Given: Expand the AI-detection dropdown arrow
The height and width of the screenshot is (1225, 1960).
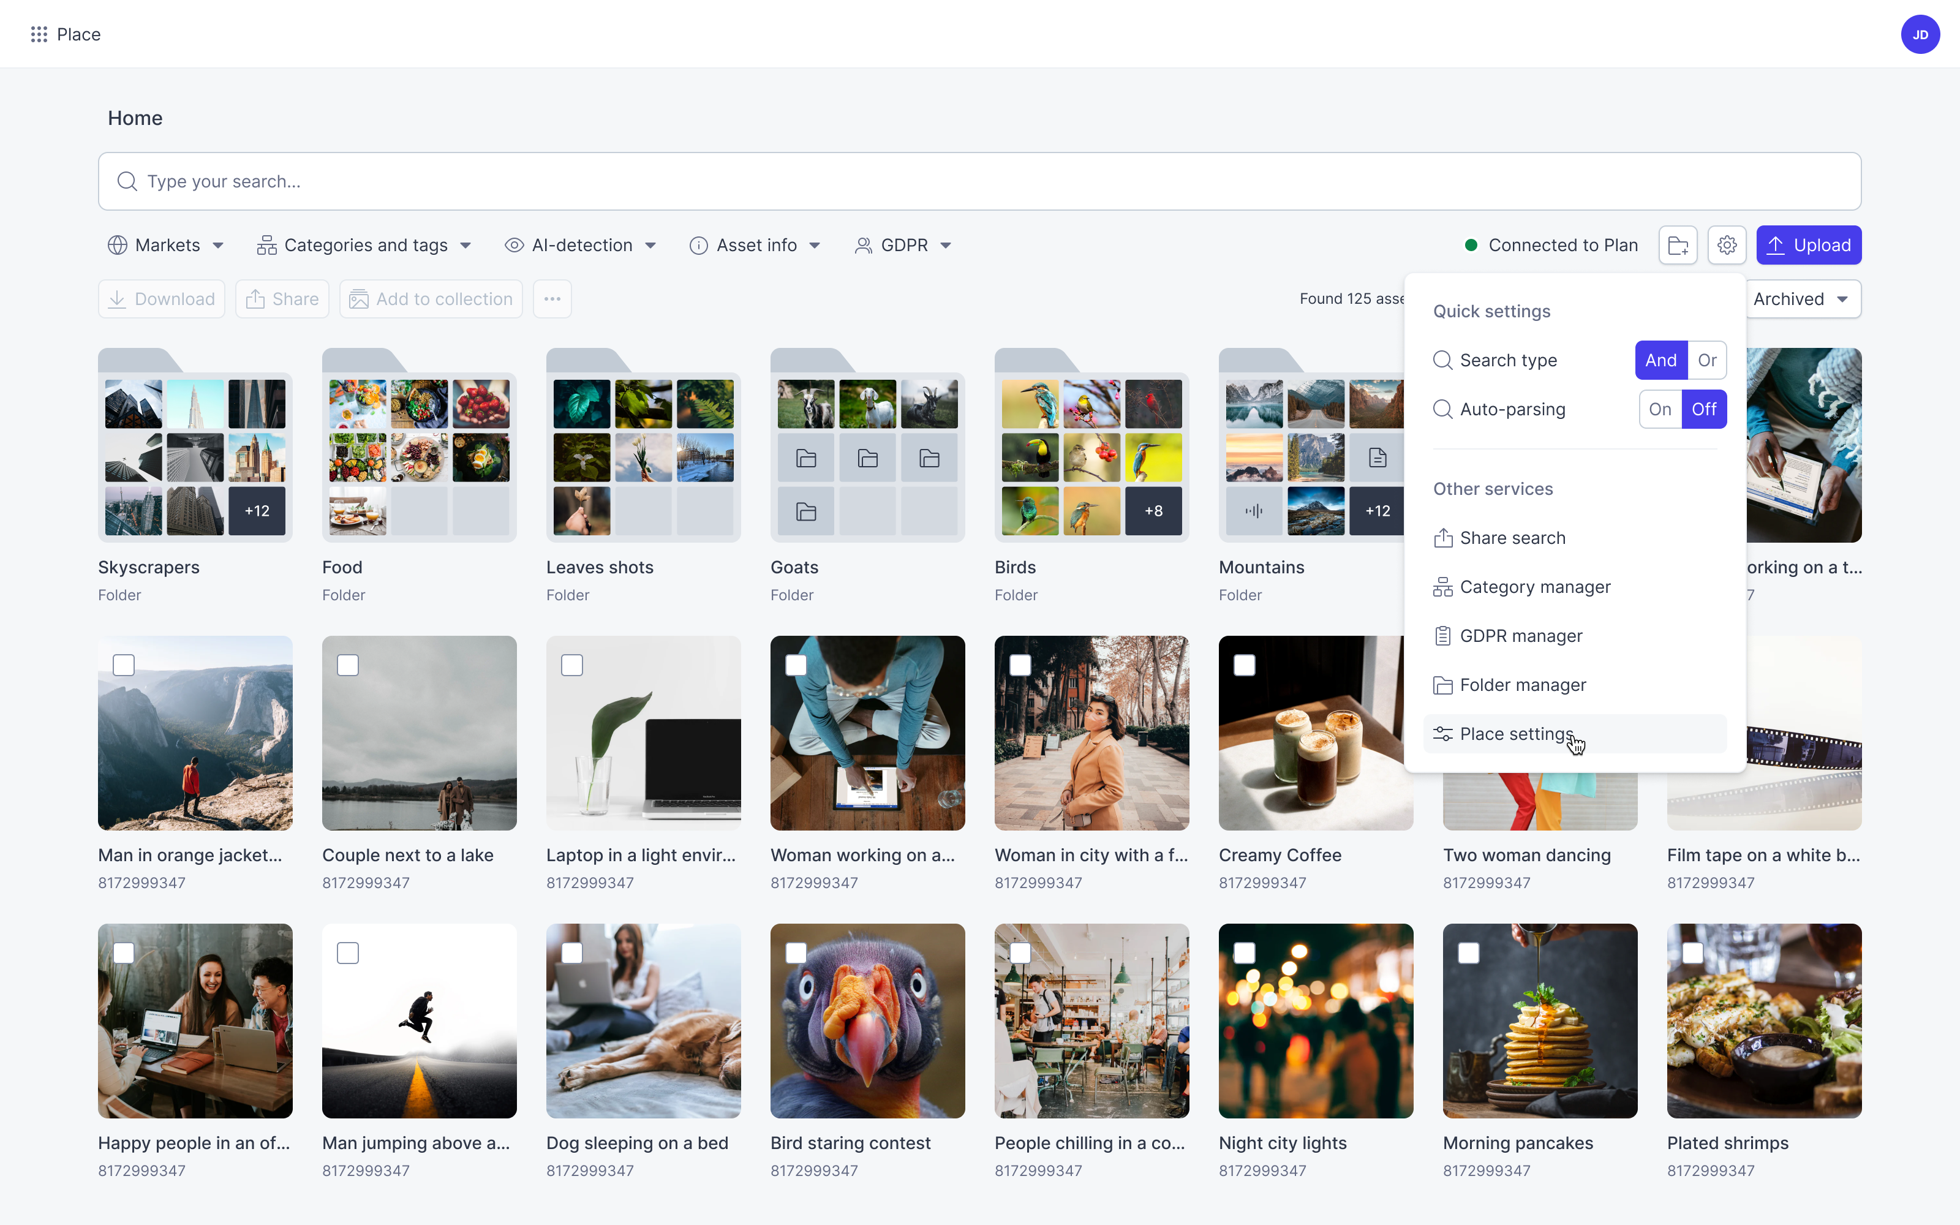Looking at the screenshot, I should 650,246.
